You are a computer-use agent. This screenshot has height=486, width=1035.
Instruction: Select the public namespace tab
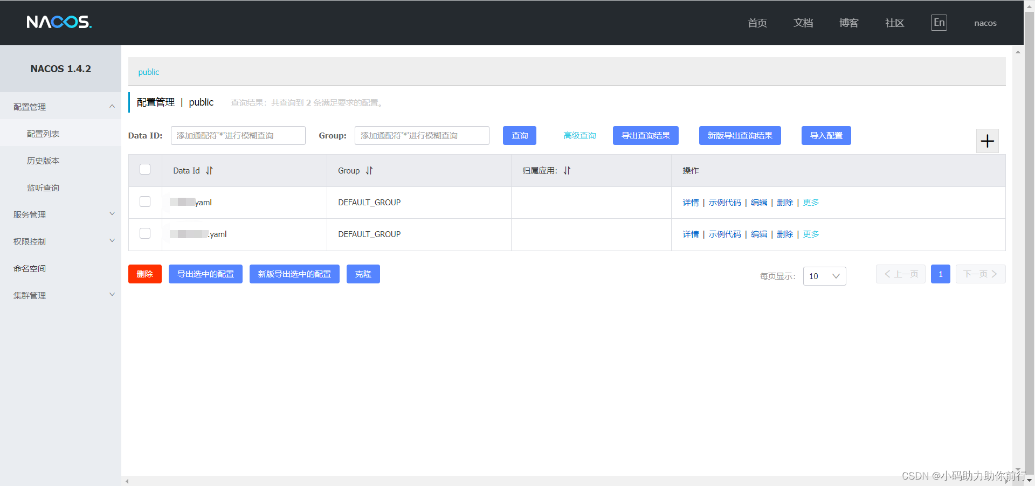pyautogui.click(x=149, y=72)
